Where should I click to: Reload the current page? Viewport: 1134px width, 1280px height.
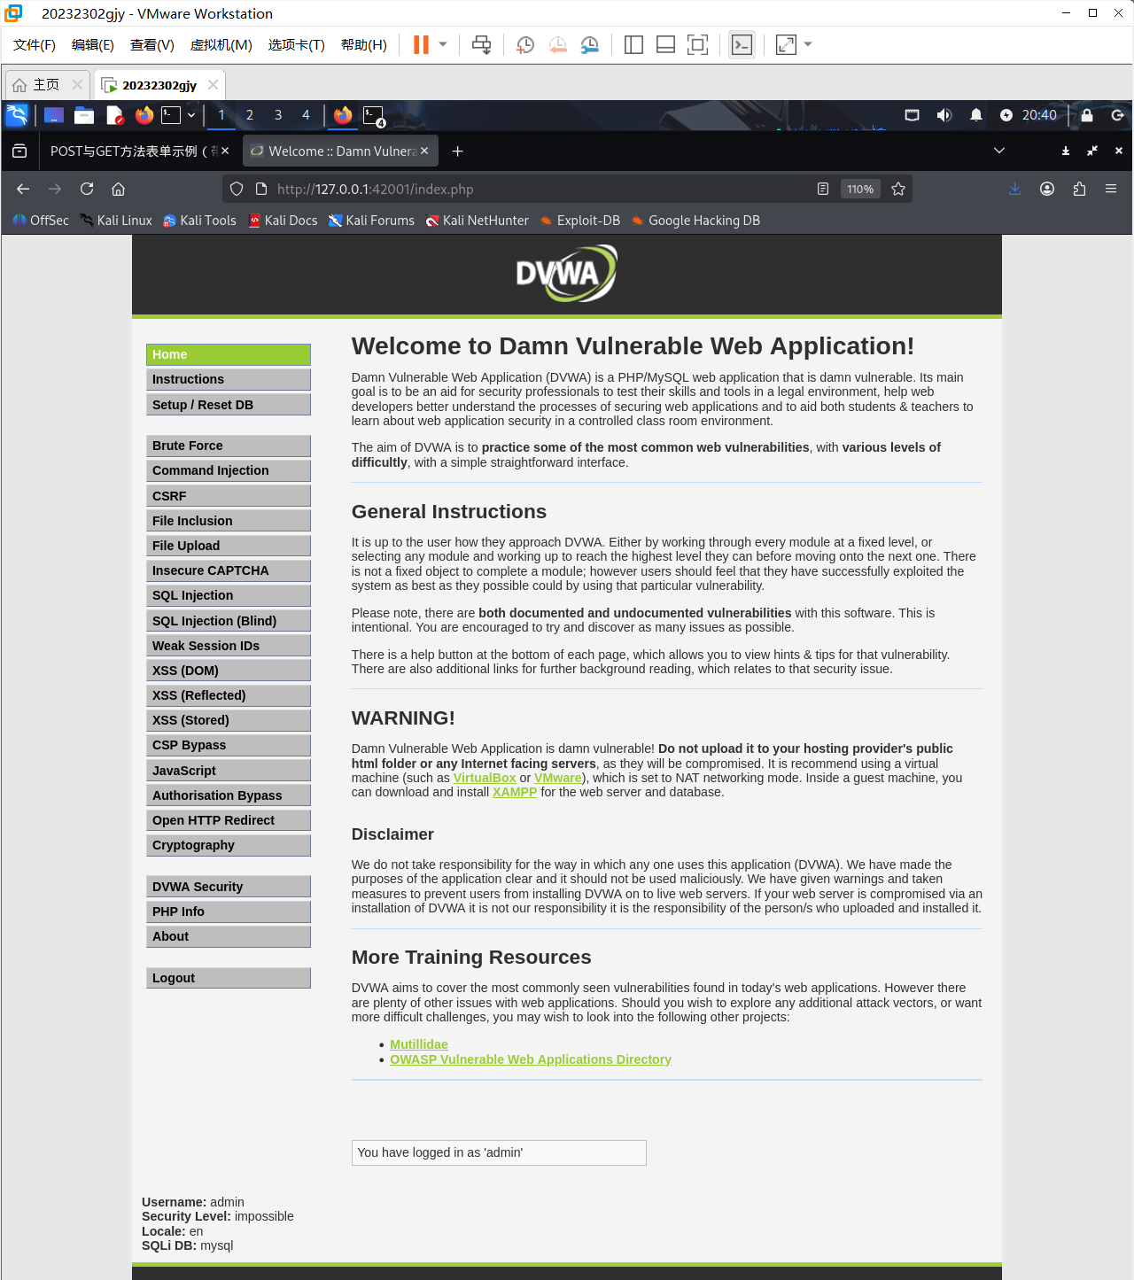pos(87,189)
